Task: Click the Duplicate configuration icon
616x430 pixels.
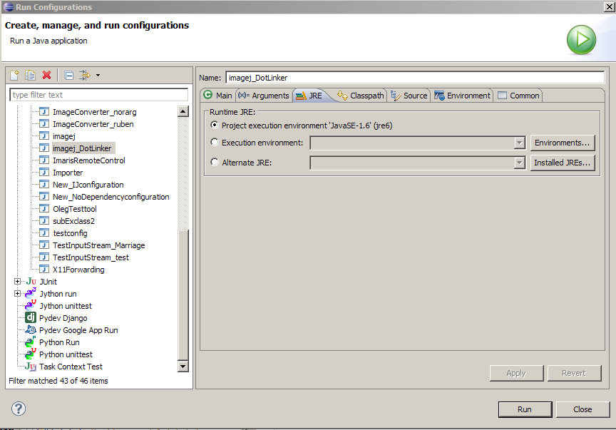Action: click(x=31, y=75)
